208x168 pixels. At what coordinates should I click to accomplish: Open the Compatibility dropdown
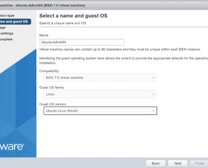pyautogui.click(x=100, y=78)
